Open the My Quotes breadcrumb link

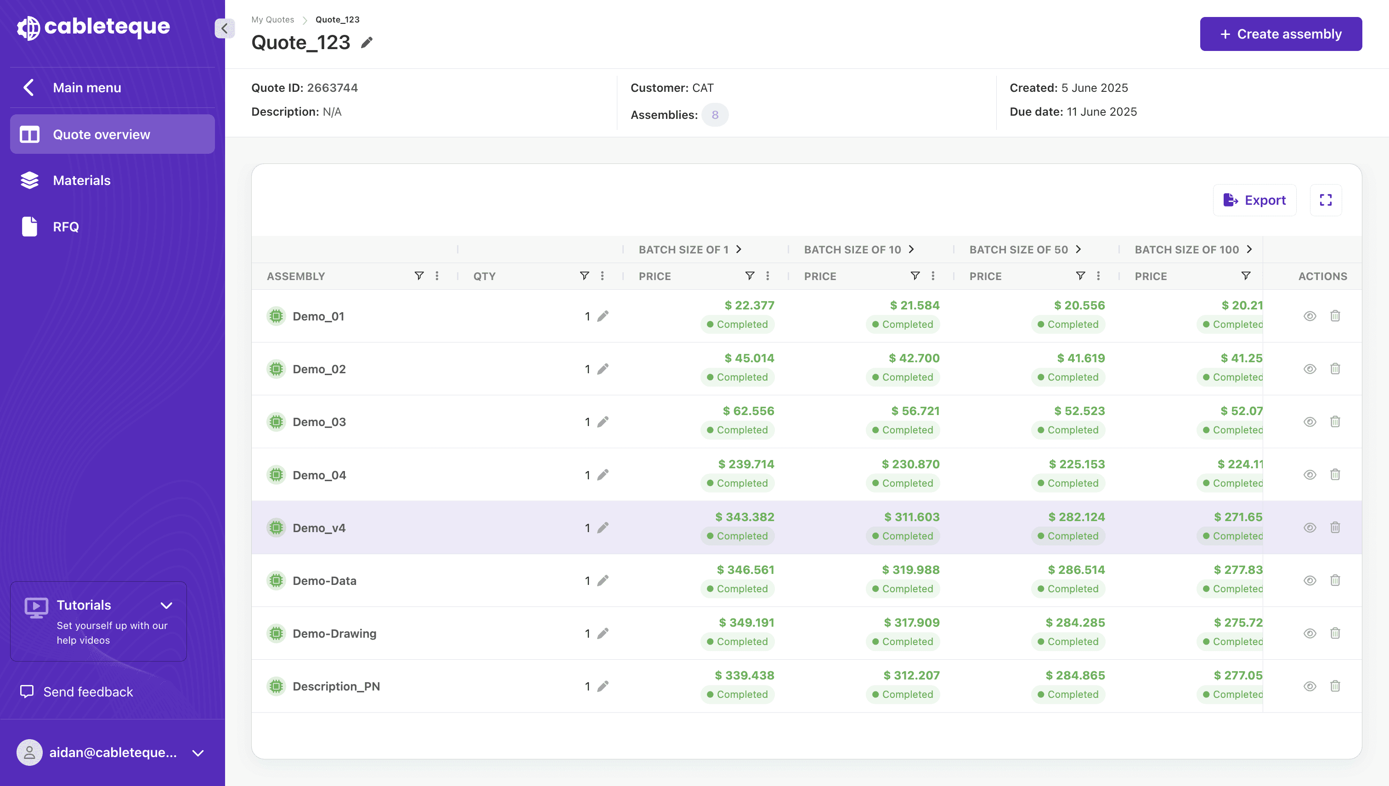pos(272,19)
